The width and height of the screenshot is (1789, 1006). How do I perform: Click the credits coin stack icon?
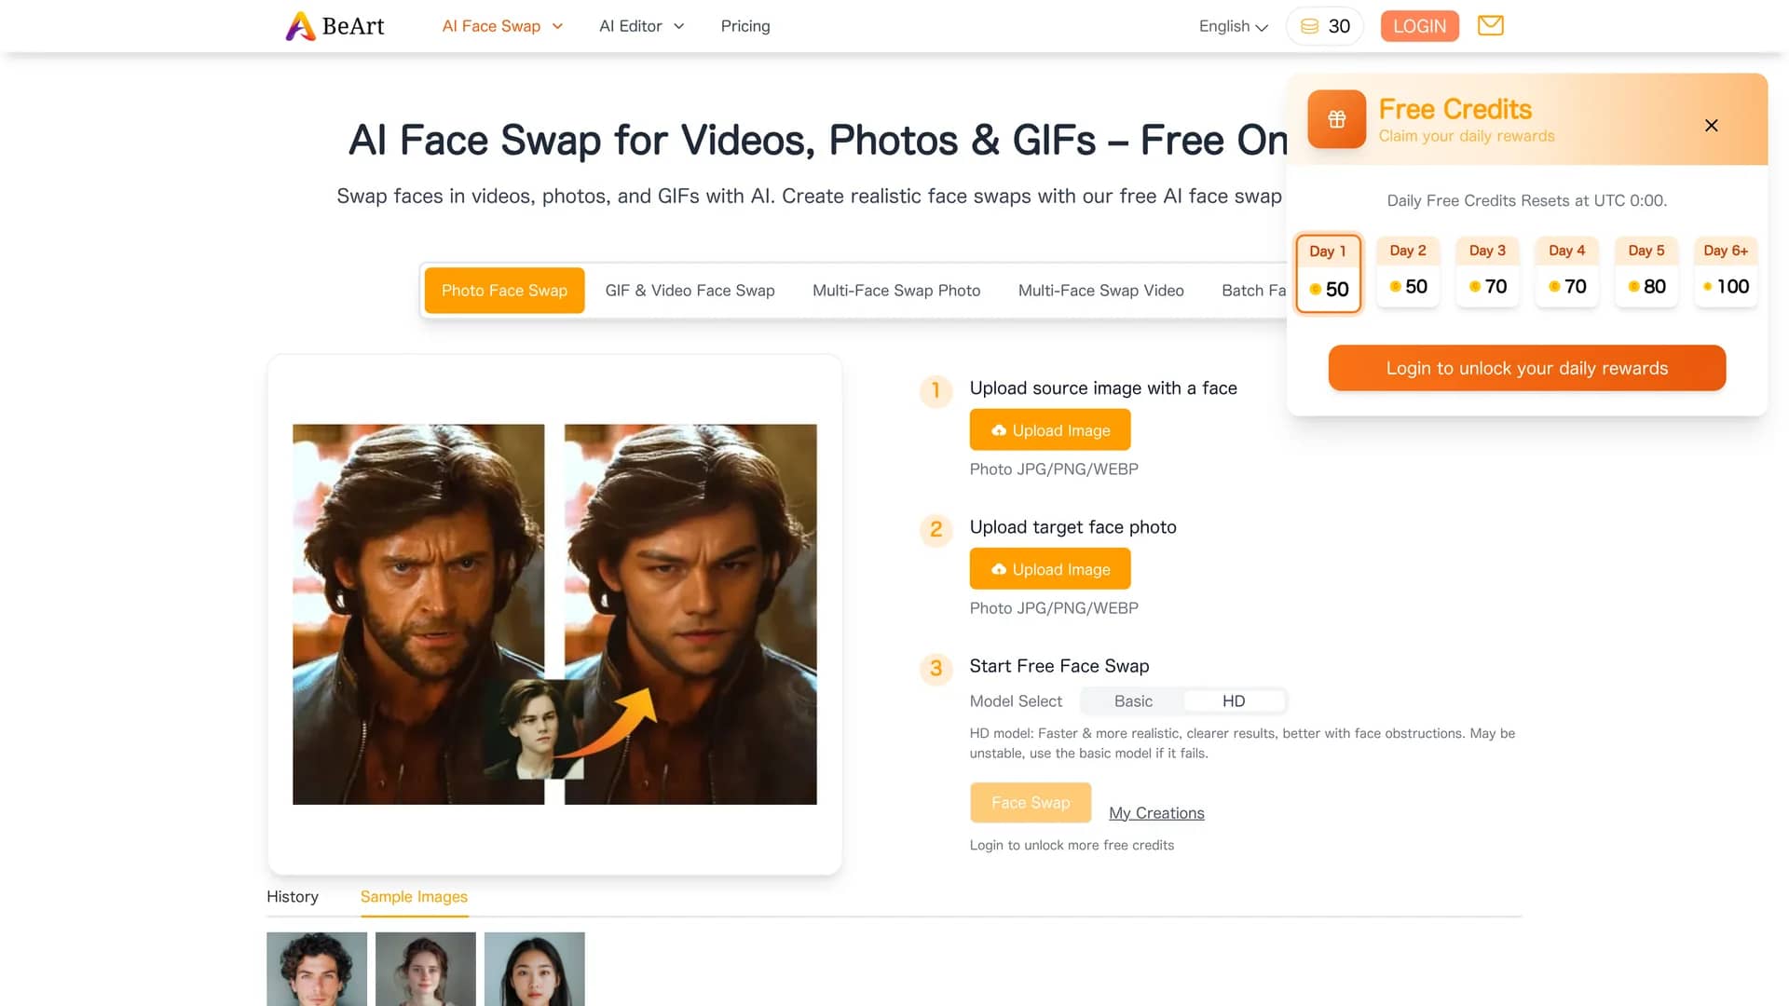click(x=1309, y=26)
